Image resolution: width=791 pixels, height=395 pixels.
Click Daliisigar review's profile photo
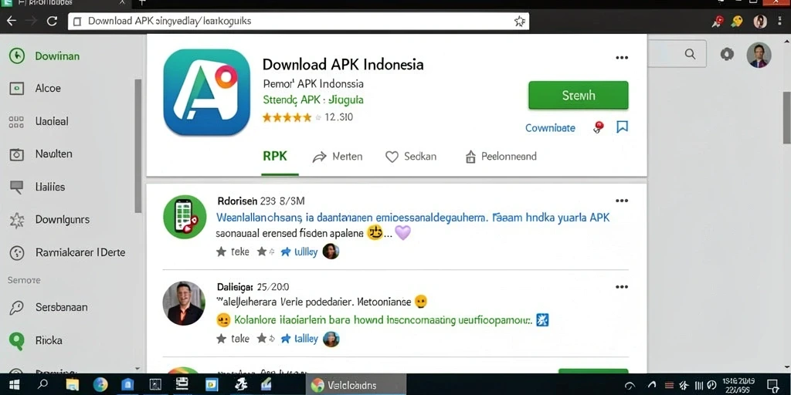[184, 302]
